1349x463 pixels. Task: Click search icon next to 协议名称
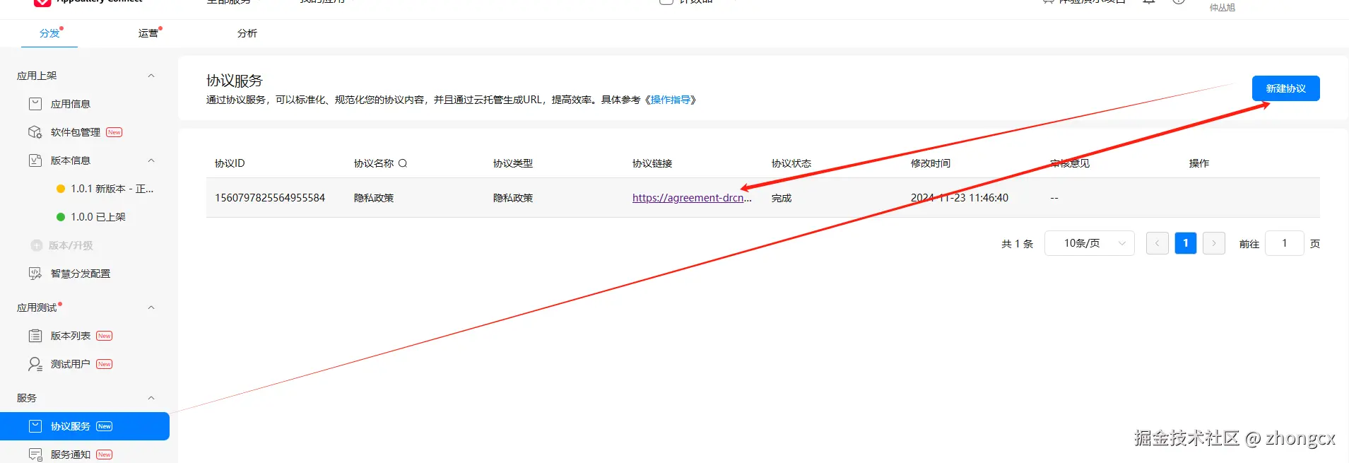403,163
